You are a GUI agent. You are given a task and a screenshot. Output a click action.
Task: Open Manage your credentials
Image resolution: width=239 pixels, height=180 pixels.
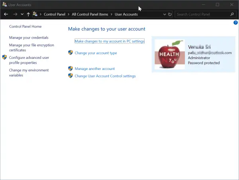tap(29, 38)
